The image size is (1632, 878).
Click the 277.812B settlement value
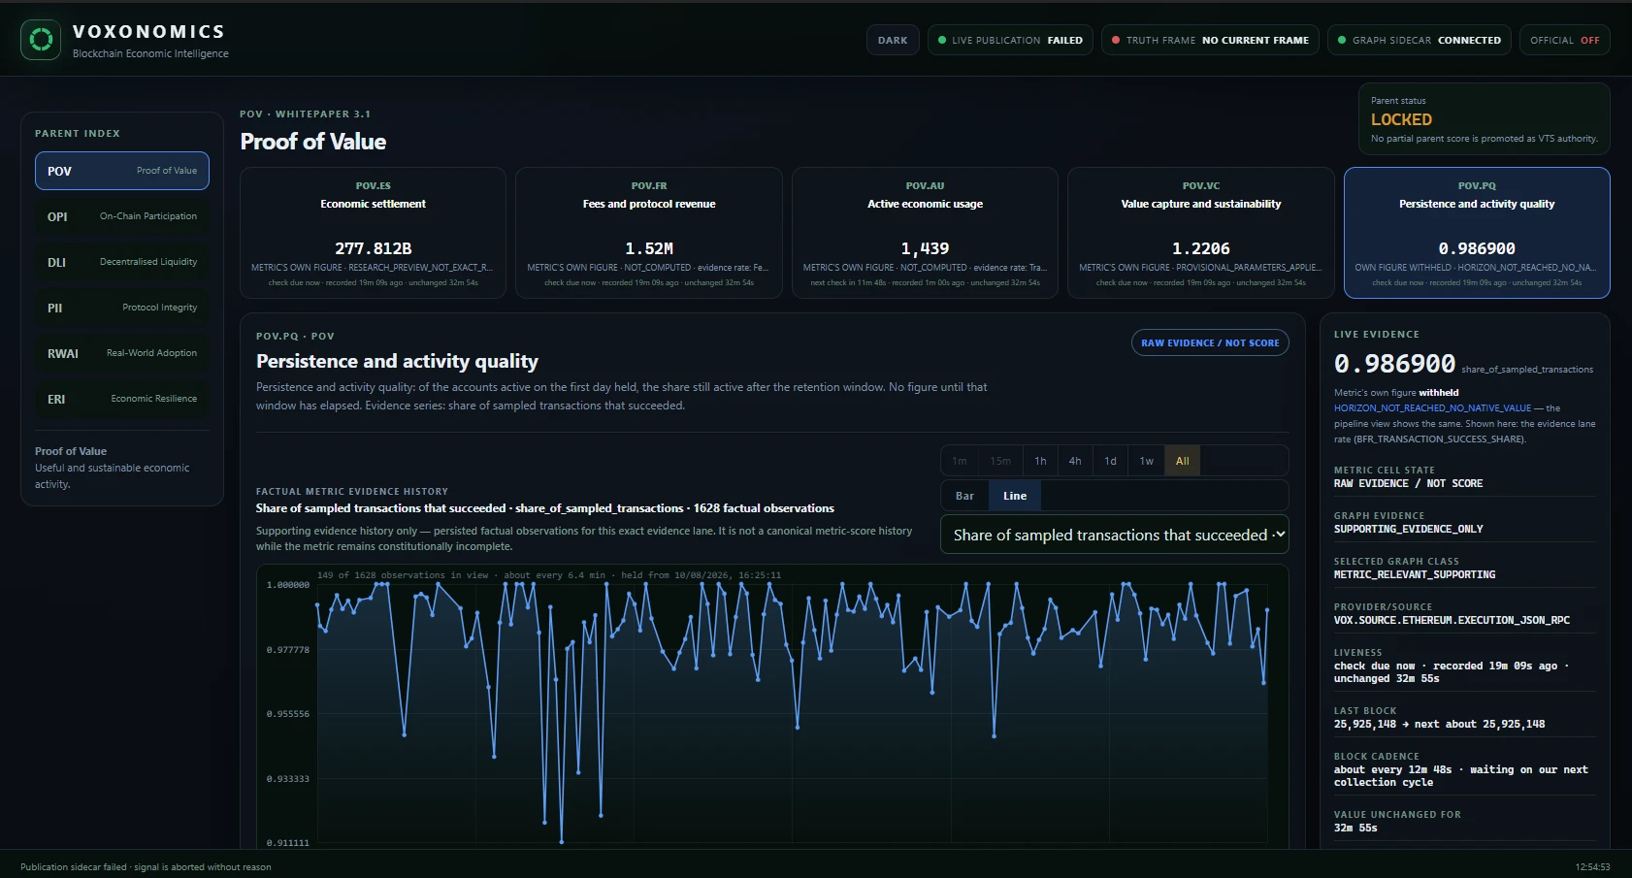374,248
